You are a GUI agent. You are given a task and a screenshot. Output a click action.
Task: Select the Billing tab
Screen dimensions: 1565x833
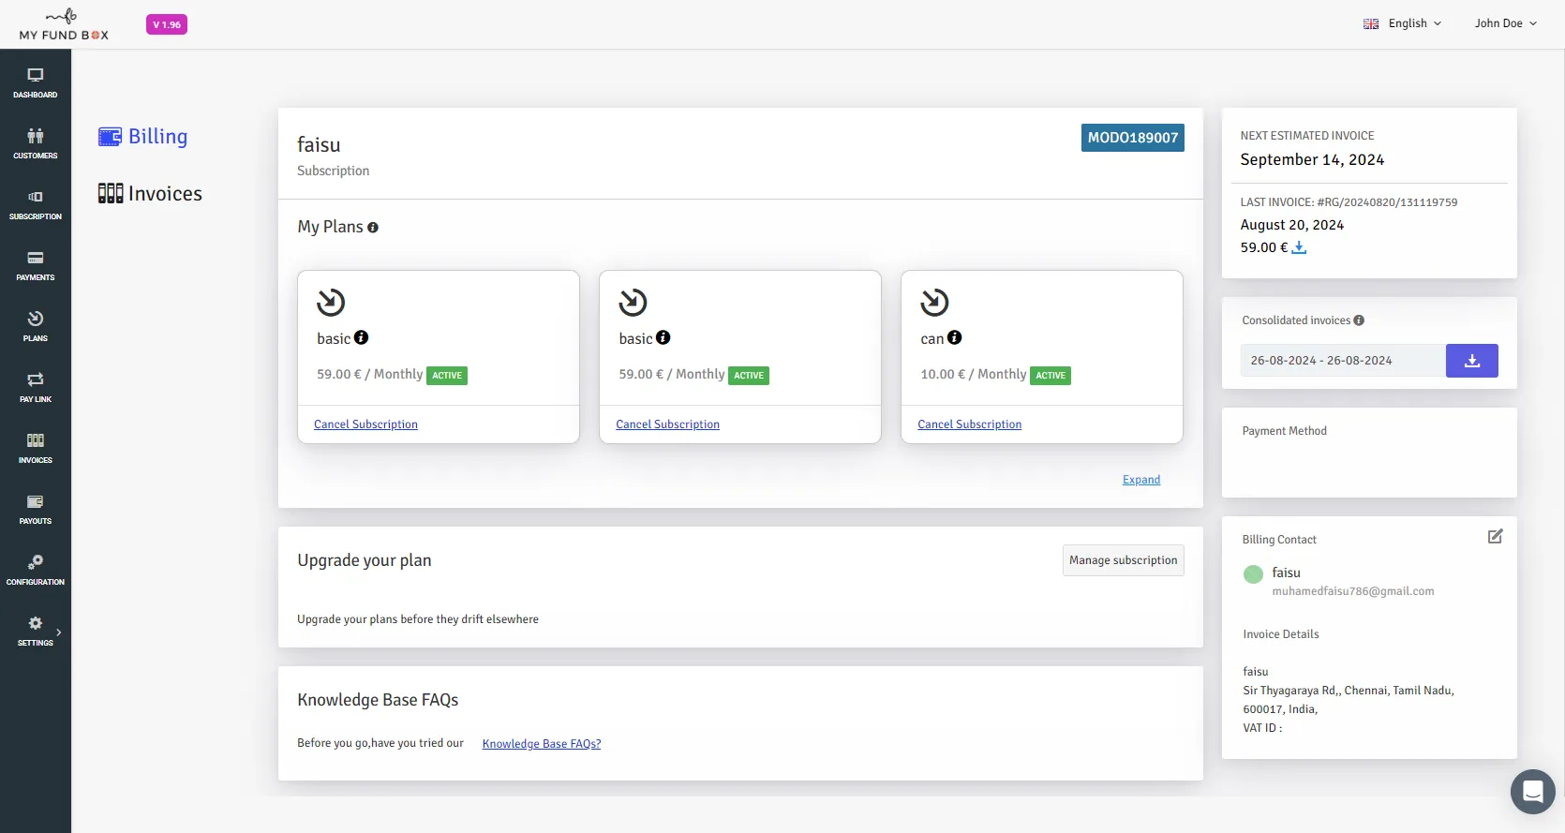(x=143, y=137)
